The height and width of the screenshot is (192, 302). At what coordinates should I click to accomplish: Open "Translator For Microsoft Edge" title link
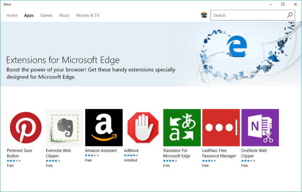point(176,153)
